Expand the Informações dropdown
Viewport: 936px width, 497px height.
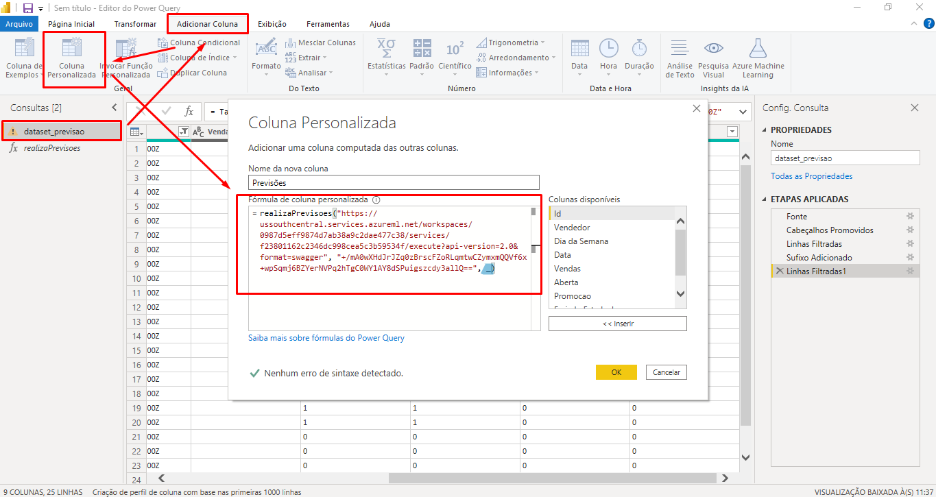coord(507,73)
